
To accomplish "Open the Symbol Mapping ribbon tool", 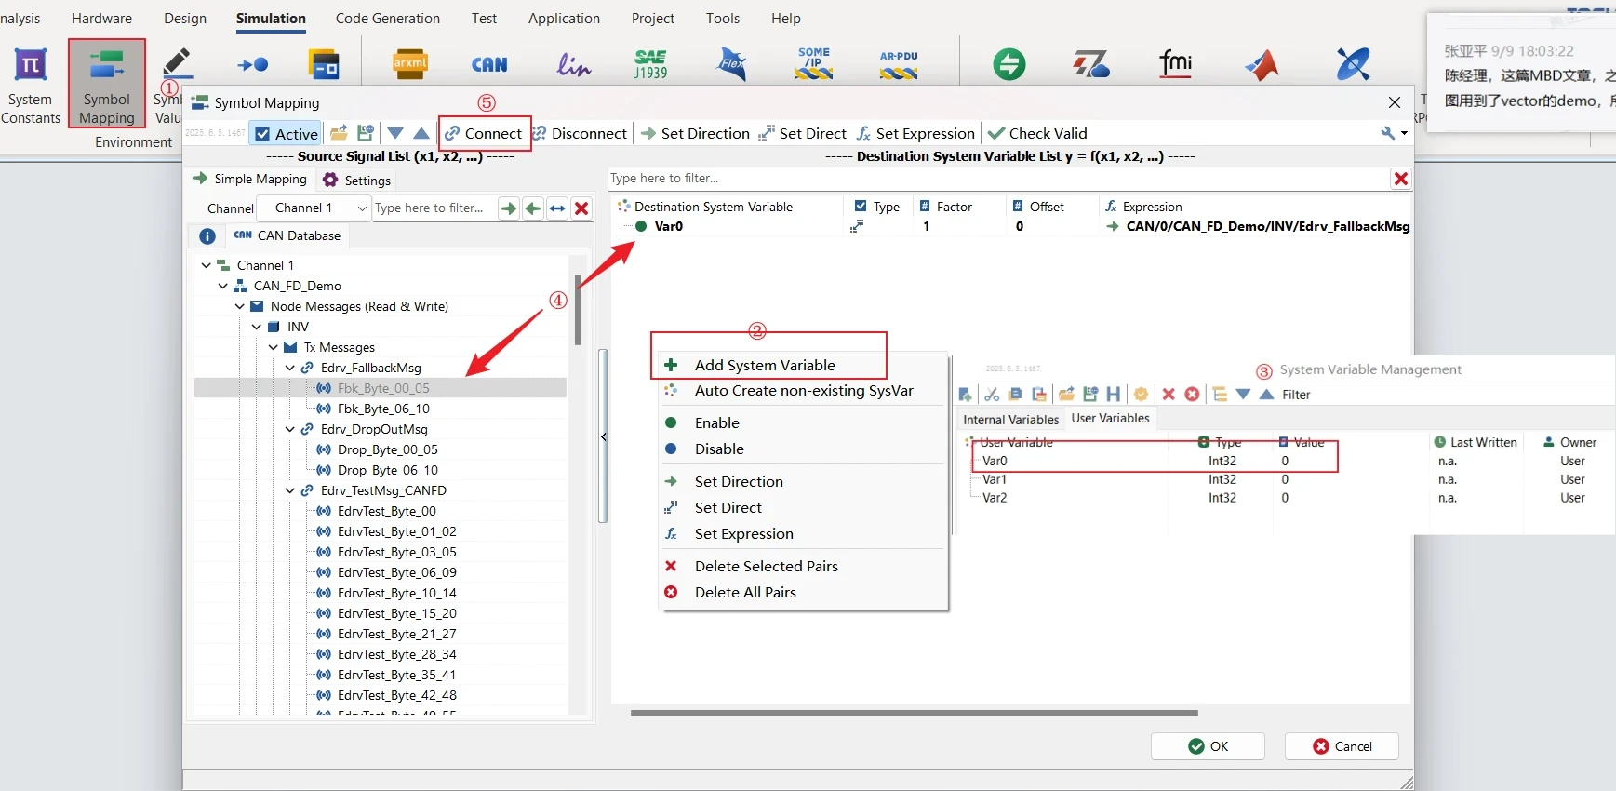I will pyautogui.click(x=106, y=84).
